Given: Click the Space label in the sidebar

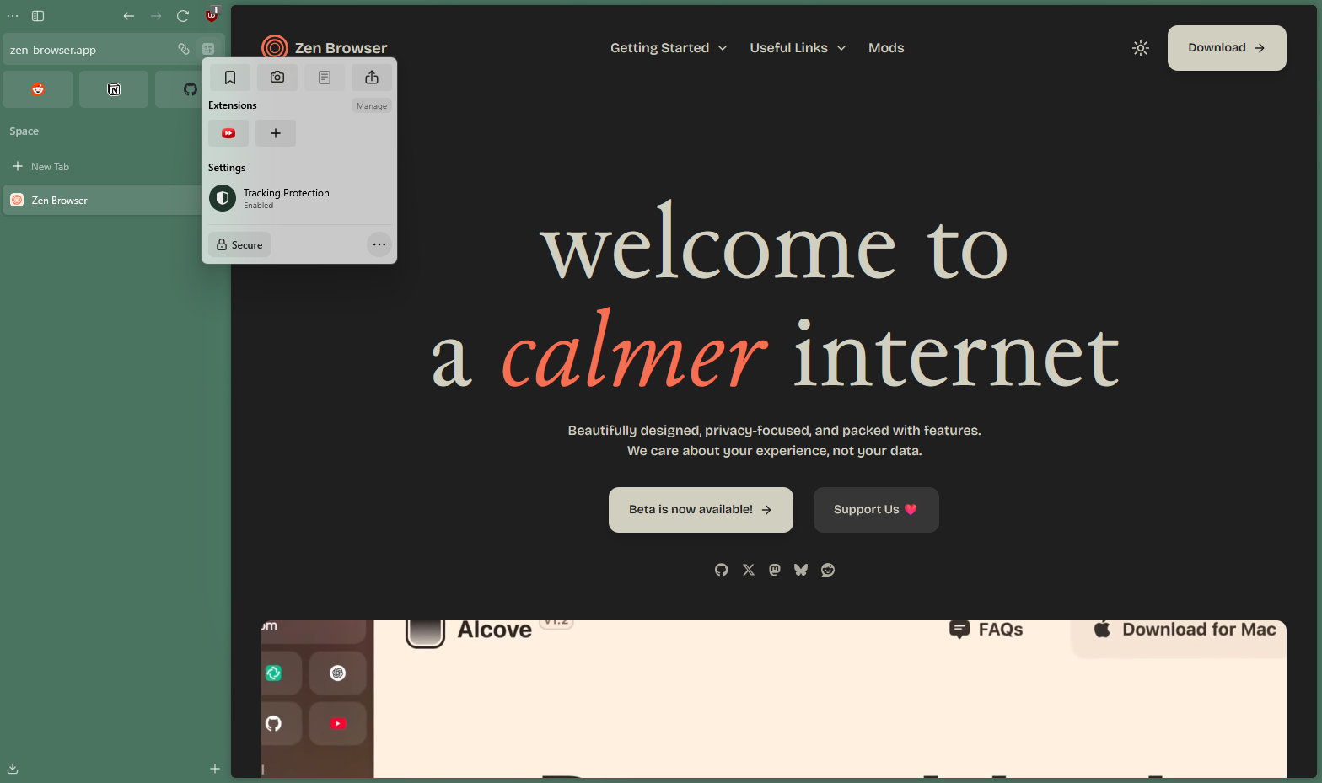Looking at the screenshot, I should [x=24, y=131].
